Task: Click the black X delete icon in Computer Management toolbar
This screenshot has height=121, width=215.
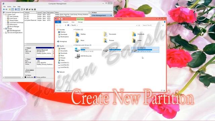Action: coord(25,9)
